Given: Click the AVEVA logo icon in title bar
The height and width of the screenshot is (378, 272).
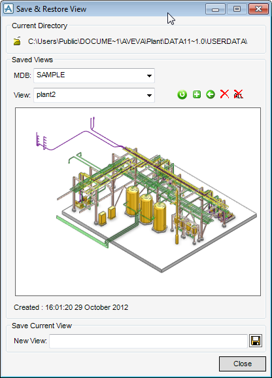Looking at the screenshot, I should click(x=8, y=9).
